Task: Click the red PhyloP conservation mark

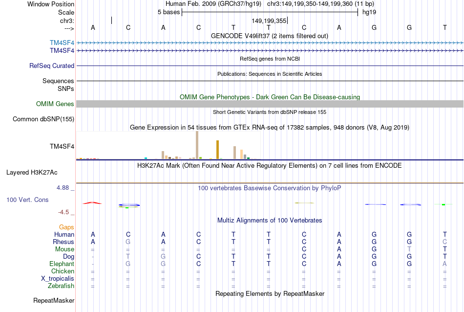Action: point(92,203)
